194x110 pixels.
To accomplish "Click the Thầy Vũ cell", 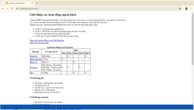I will coord(51,62).
